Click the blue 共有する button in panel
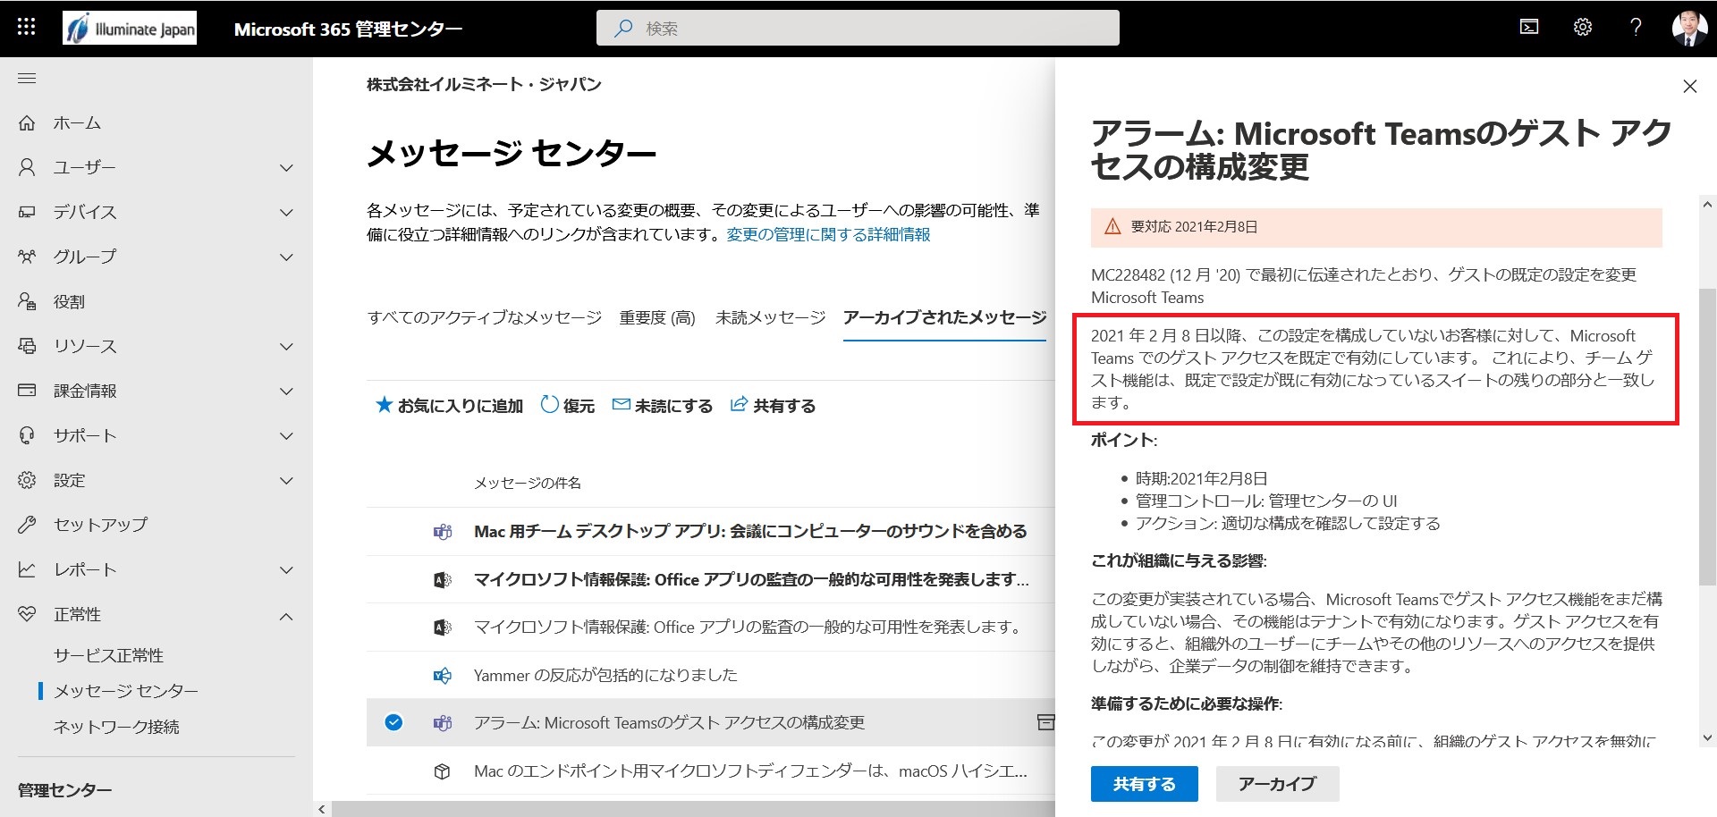This screenshot has width=1717, height=817. 1144,784
